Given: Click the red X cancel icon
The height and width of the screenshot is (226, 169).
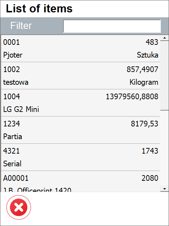Looking at the screenshot, I should (x=19, y=207).
